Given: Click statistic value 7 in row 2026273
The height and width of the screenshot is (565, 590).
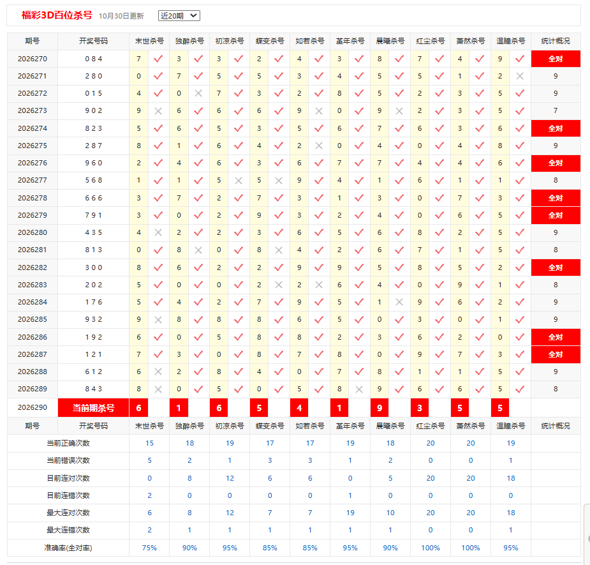Looking at the screenshot, I should pos(556,110).
